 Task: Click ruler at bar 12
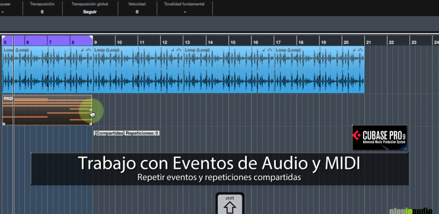165,42
